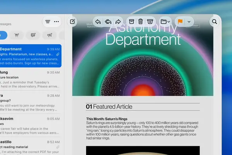Compose a new message

pos(72,22)
